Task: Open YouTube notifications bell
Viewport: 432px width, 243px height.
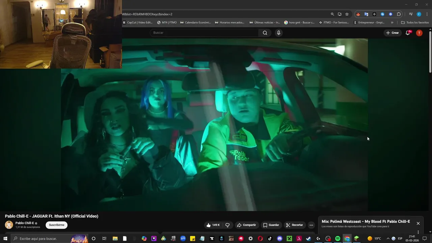Action: (408, 33)
